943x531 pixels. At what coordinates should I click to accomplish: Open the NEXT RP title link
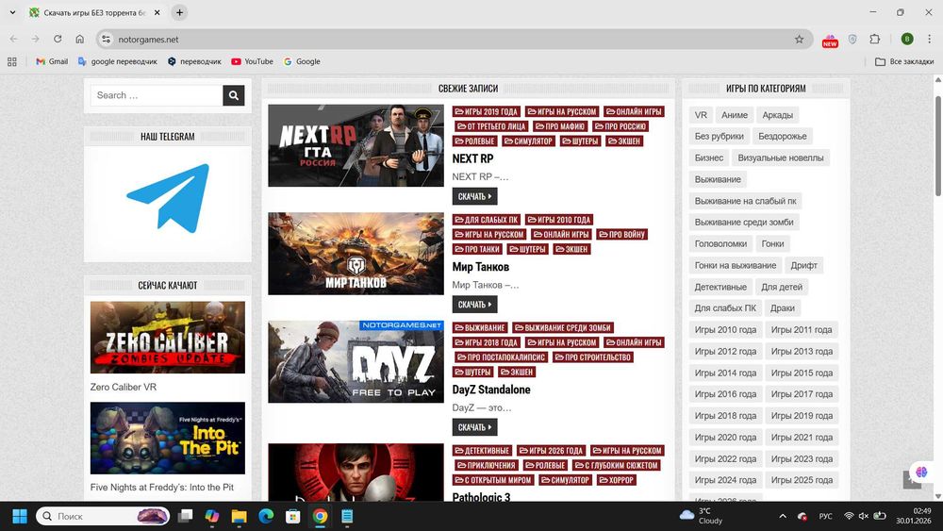472,158
